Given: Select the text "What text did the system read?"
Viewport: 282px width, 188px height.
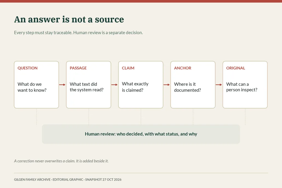Looking at the screenshot, I should click(x=87, y=87).
